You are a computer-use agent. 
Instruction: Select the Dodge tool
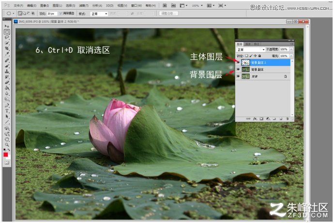[x=7, y=99]
